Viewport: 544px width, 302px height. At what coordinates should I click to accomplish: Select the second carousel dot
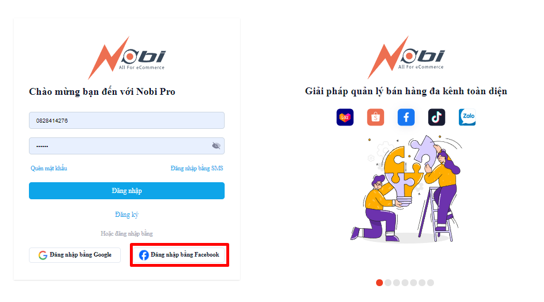(388, 283)
